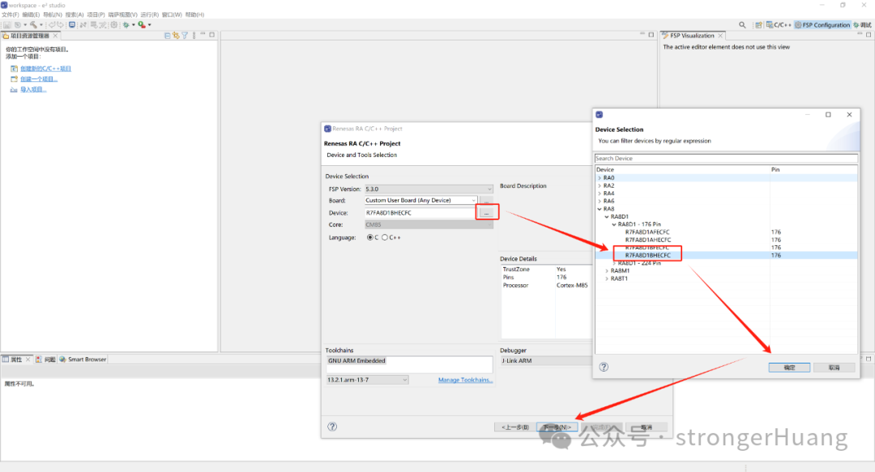The width and height of the screenshot is (875, 472).
Task: Click the help icon in project wizard
Action: point(332,427)
